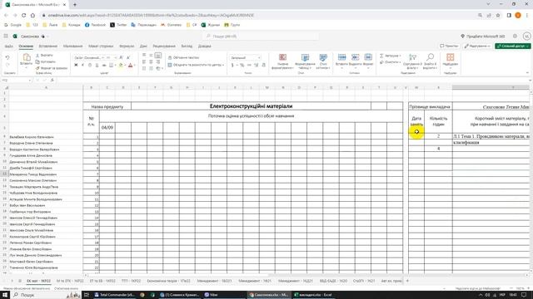
Task: Open the Windows Start menu
Action: click(5, 295)
